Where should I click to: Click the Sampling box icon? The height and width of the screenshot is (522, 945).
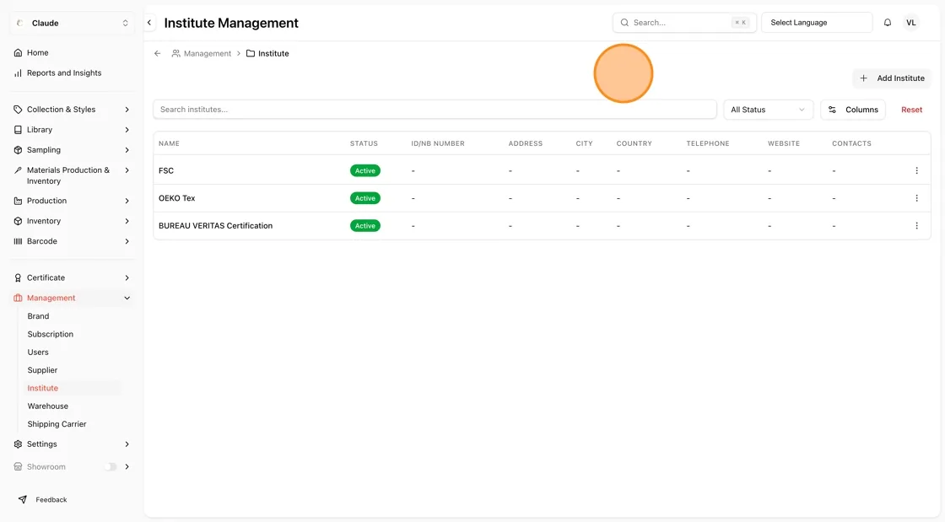[x=18, y=150]
